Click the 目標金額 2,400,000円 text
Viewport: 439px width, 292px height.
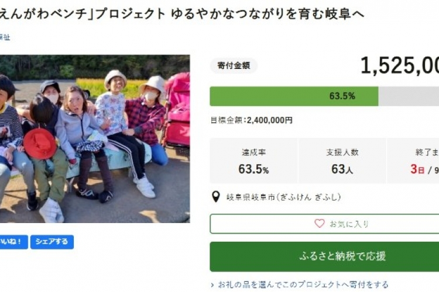coord(251,120)
